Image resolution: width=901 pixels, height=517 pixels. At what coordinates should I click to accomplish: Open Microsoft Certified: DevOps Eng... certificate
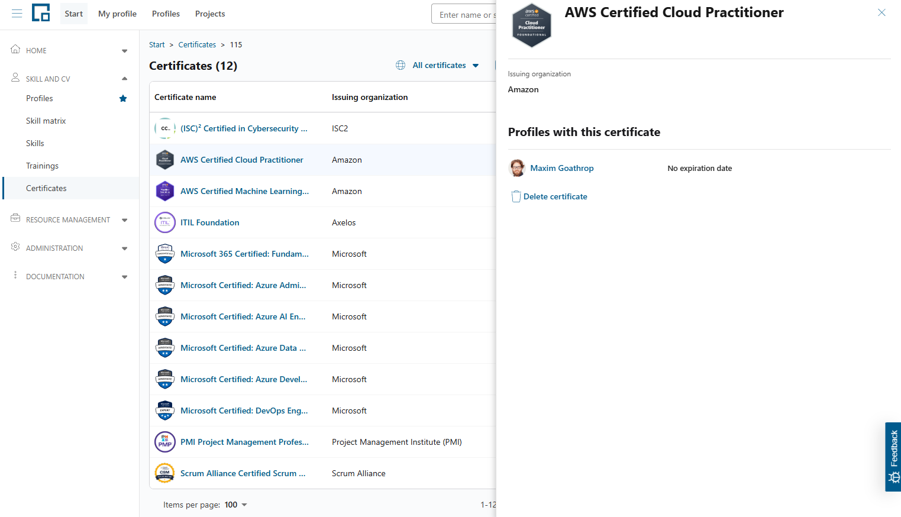[x=244, y=411]
